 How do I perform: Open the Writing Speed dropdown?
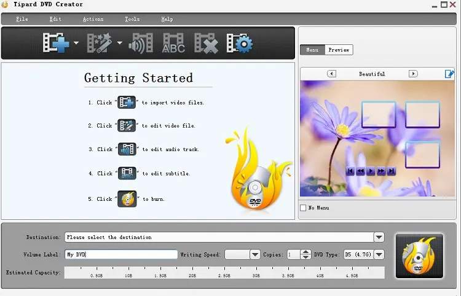pos(255,254)
